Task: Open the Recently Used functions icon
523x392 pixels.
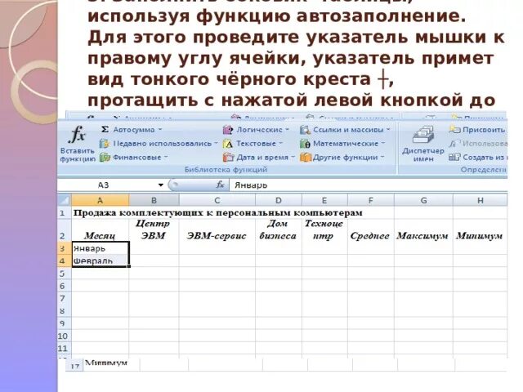Action: (x=105, y=144)
